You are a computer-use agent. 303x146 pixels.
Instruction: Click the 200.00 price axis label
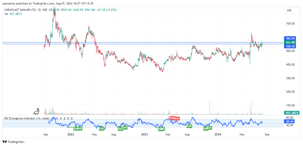click(290, 92)
